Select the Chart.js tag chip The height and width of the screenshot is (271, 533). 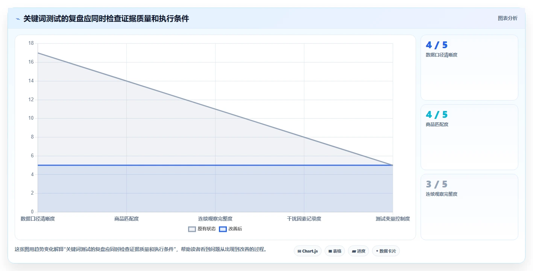(307, 251)
